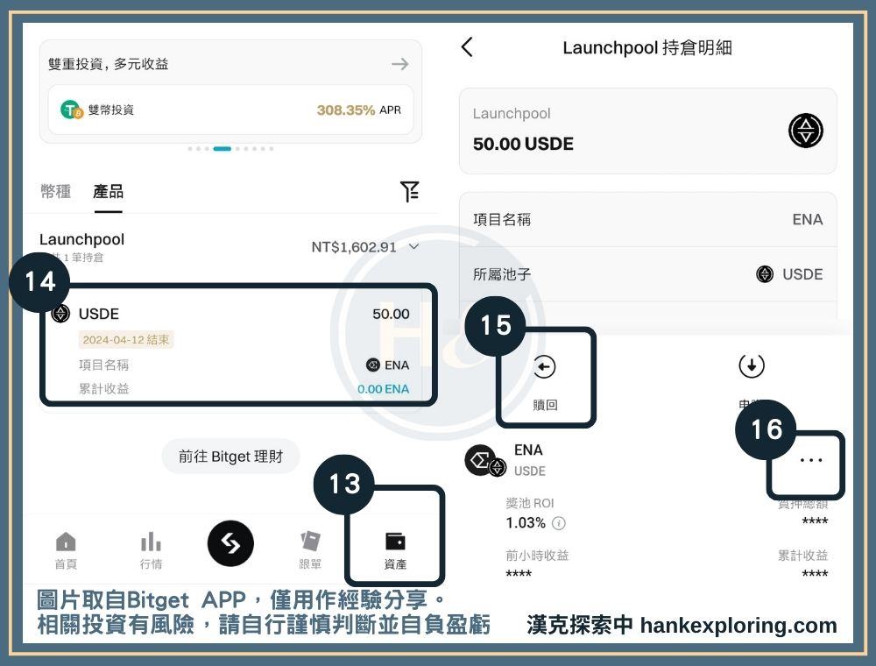This screenshot has width=876, height=666.
Task: Select the 50.00 USDE amount
Action: (523, 144)
